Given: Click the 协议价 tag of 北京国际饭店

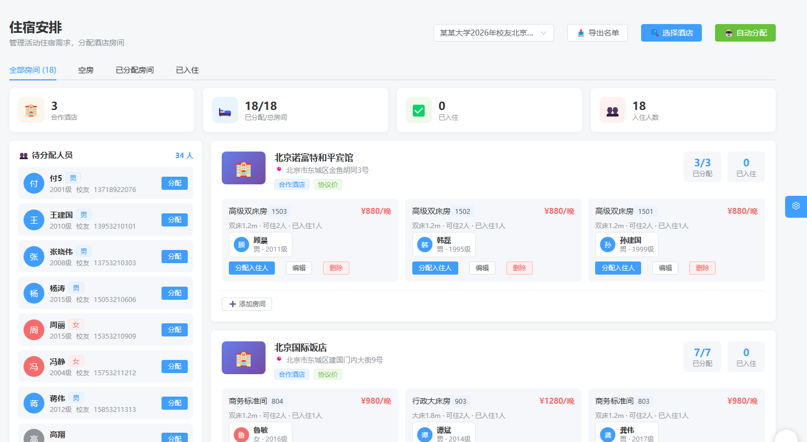Looking at the screenshot, I should pyautogui.click(x=328, y=374).
